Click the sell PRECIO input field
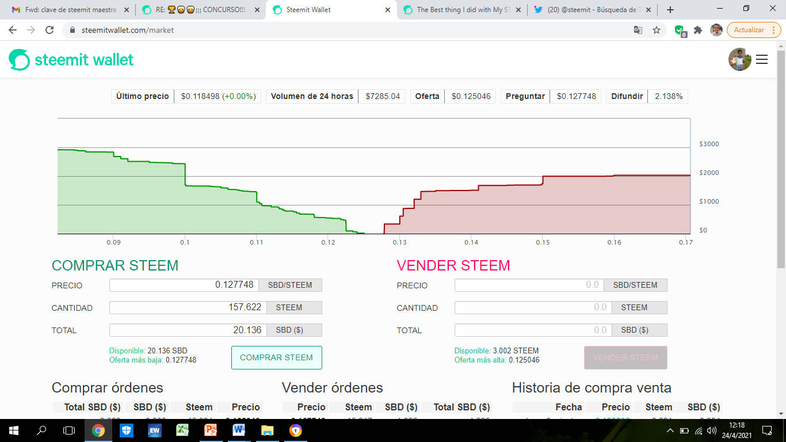 pyautogui.click(x=529, y=285)
